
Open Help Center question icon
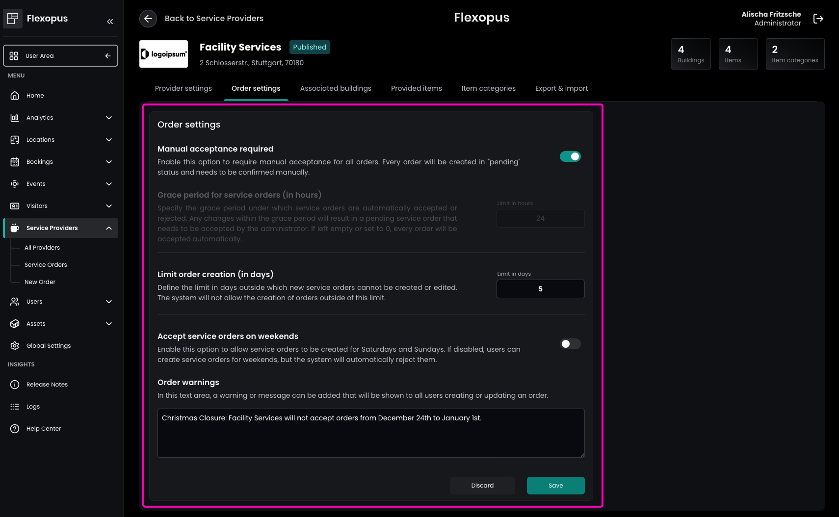click(15, 429)
